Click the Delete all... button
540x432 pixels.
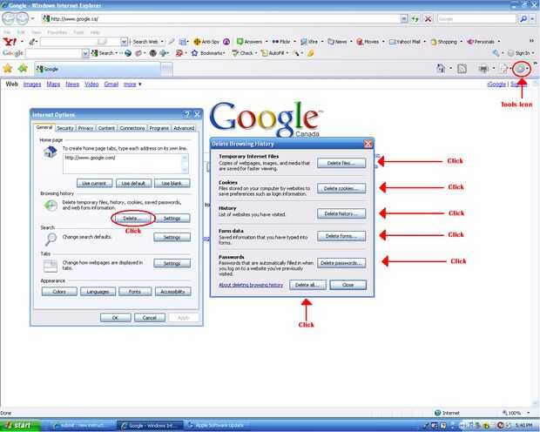(x=307, y=285)
